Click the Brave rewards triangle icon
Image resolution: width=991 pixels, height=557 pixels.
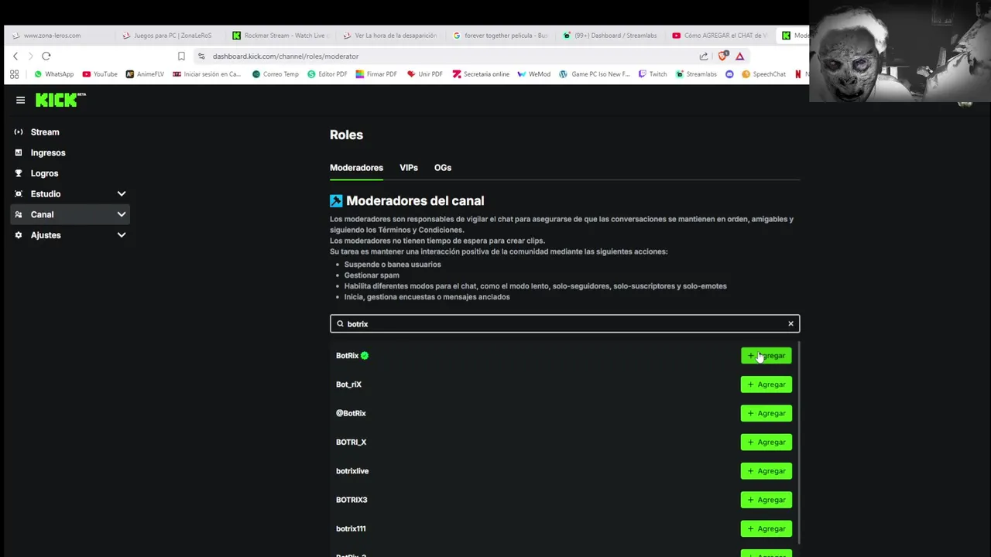(x=739, y=56)
